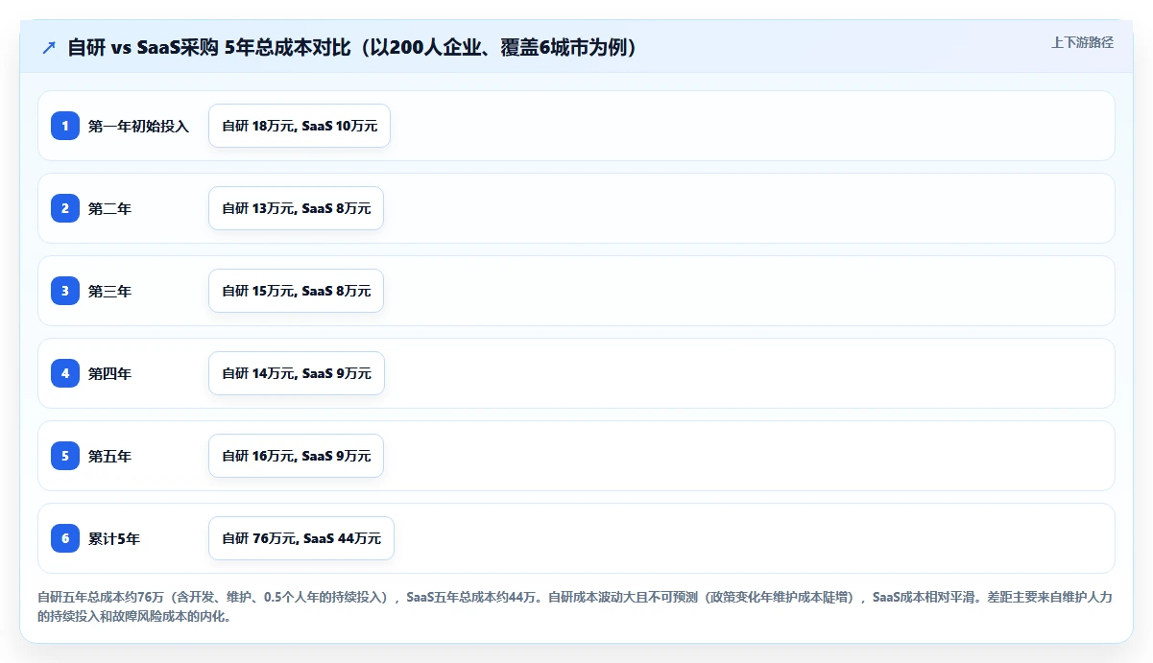The height and width of the screenshot is (663, 1153).
Task: Select the 第二年 row label
Action: 109,208
